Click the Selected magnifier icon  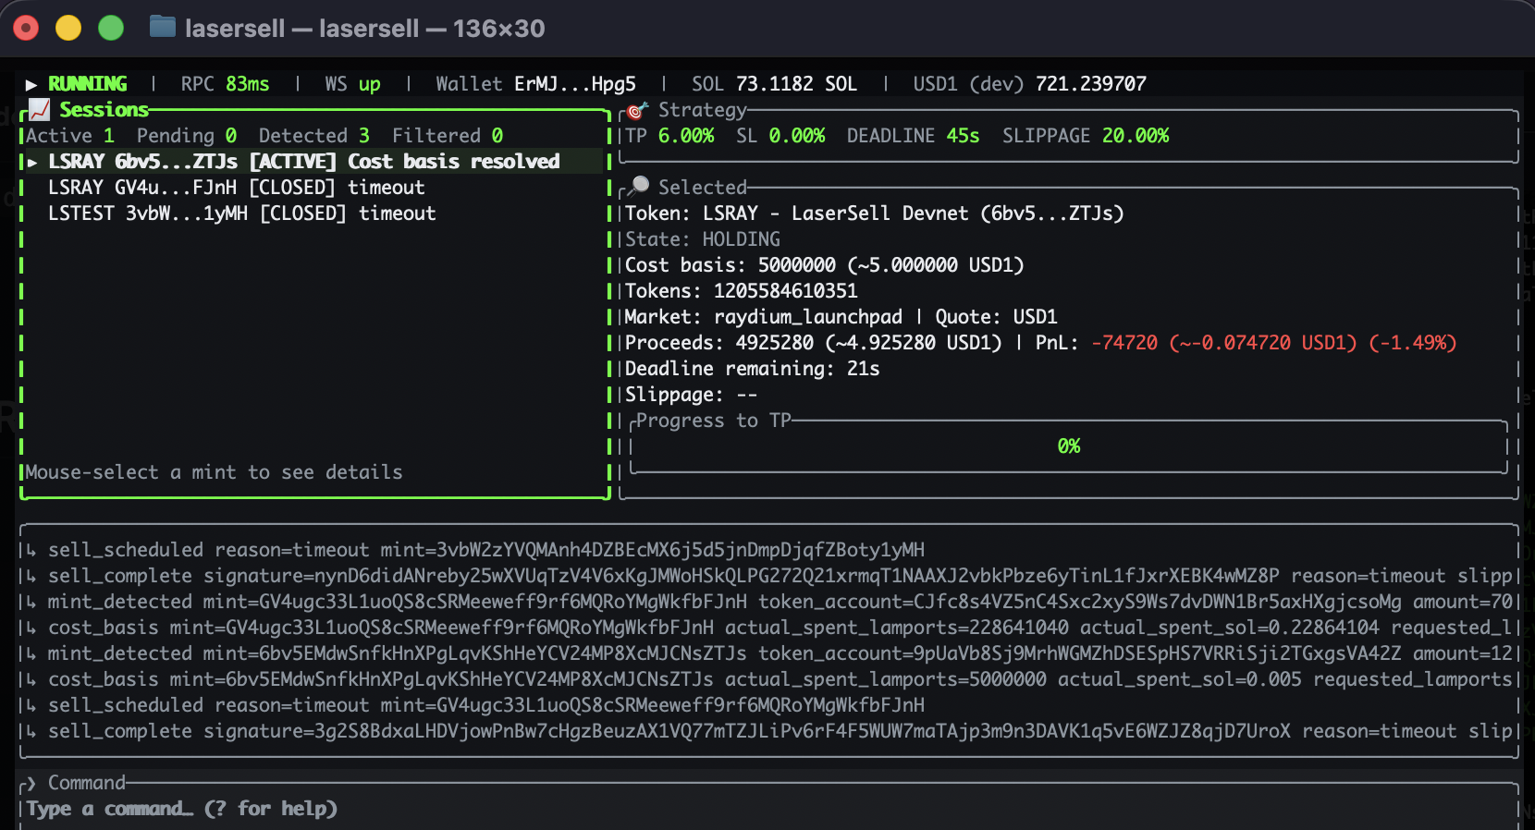pyautogui.click(x=637, y=187)
